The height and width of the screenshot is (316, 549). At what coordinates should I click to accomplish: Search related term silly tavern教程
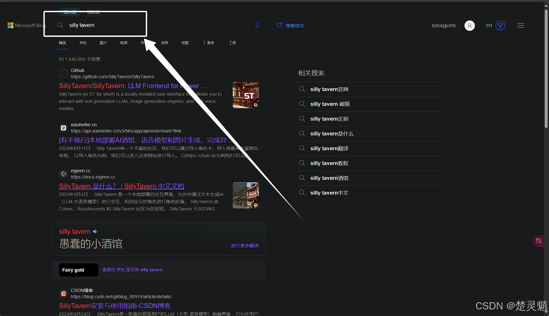pyautogui.click(x=329, y=163)
